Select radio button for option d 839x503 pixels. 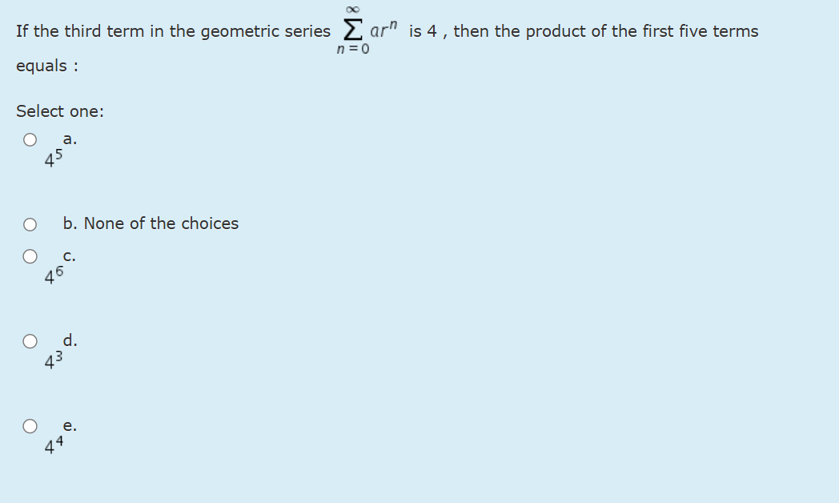tap(30, 340)
